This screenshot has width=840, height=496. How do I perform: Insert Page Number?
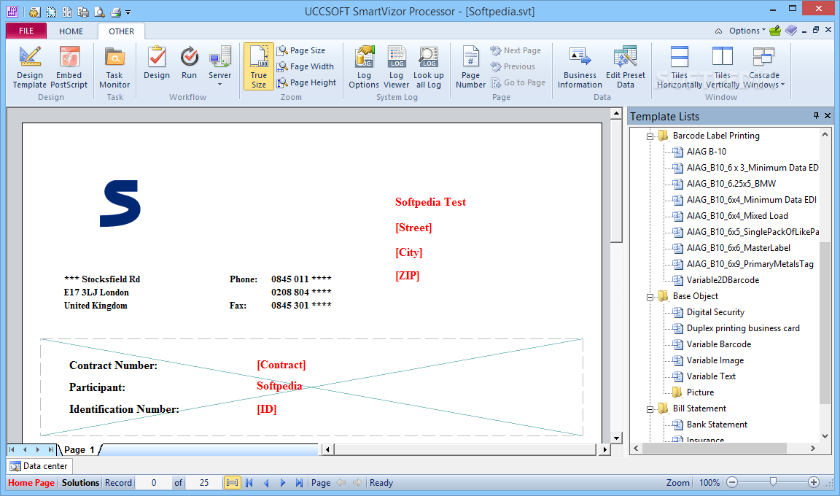pos(471,67)
